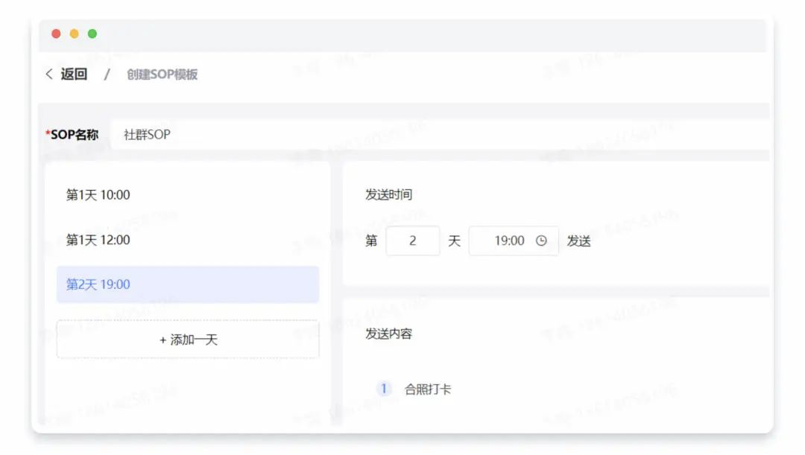Click the 发送 label after time field
The image size is (805, 455).
point(578,241)
